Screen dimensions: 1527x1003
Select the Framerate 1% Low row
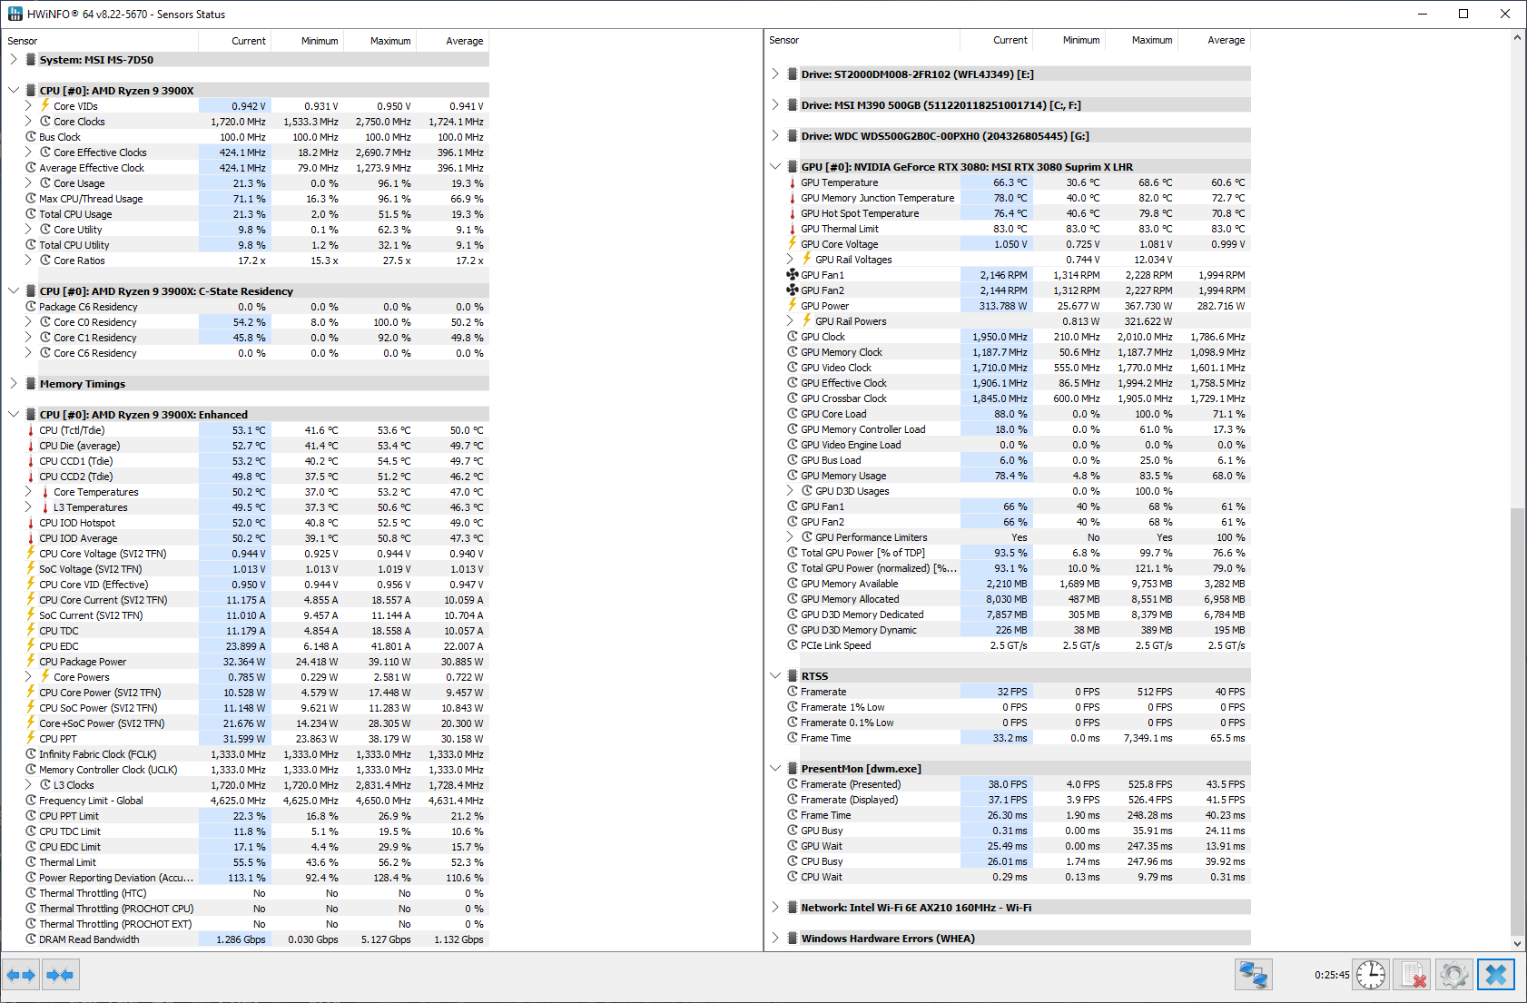[x=1018, y=707]
